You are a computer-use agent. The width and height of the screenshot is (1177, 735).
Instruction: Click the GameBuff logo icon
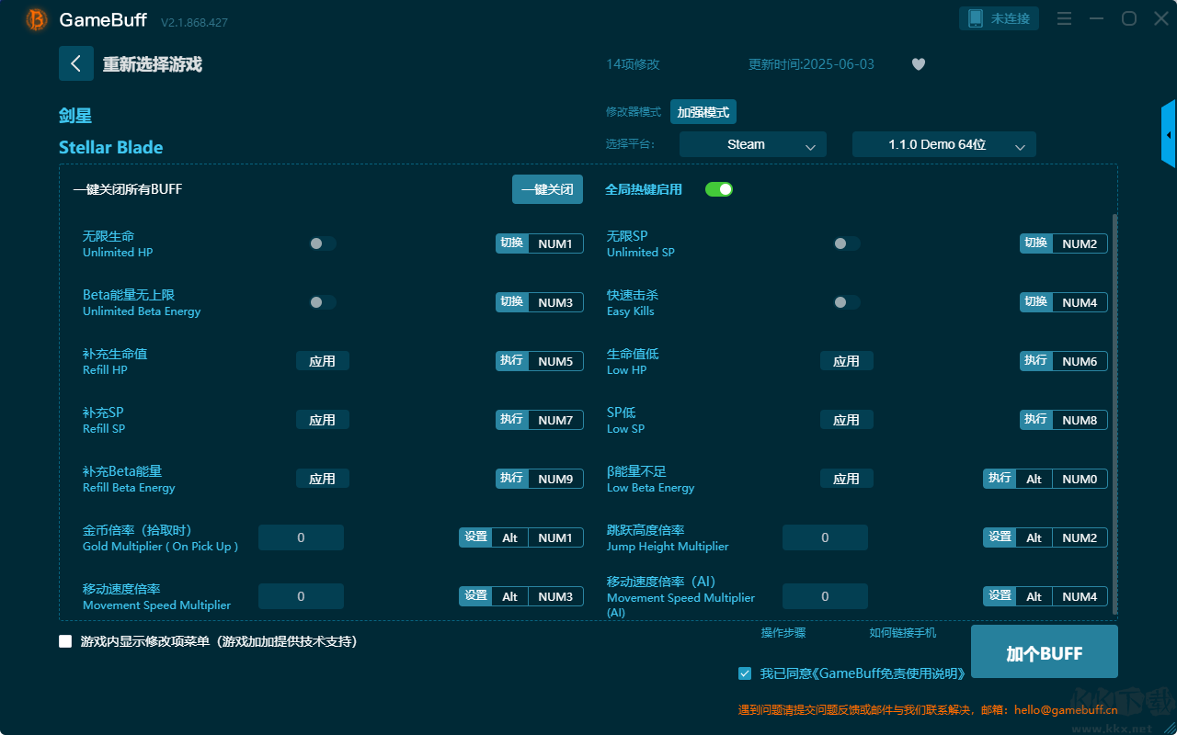37,19
